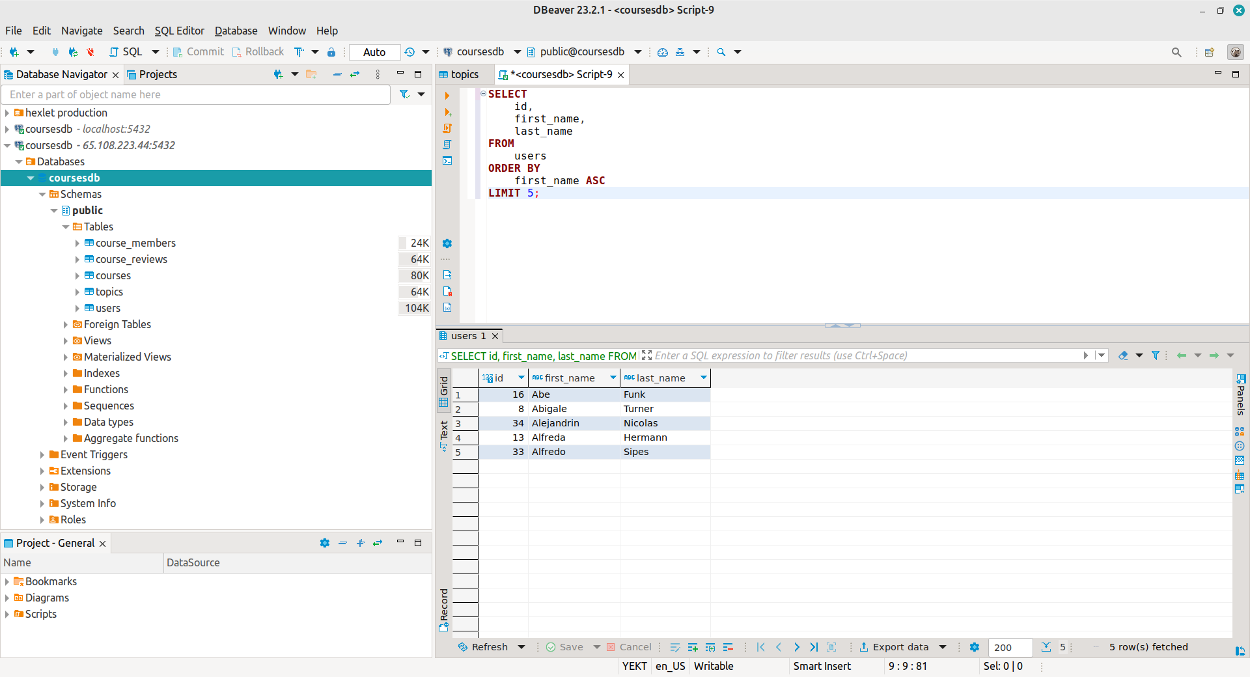The height and width of the screenshot is (677, 1250).
Task: Execute the SQL statement with the orange arrow
Action: click(447, 96)
